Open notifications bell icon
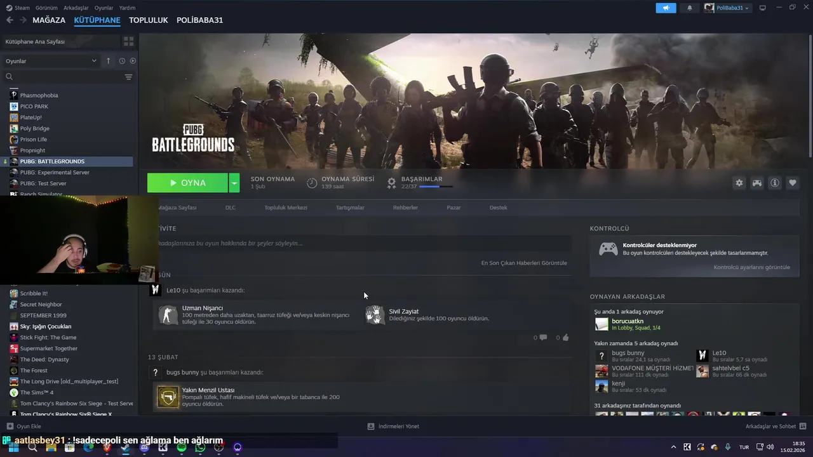 pyautogui.click(x=690, y=8)
